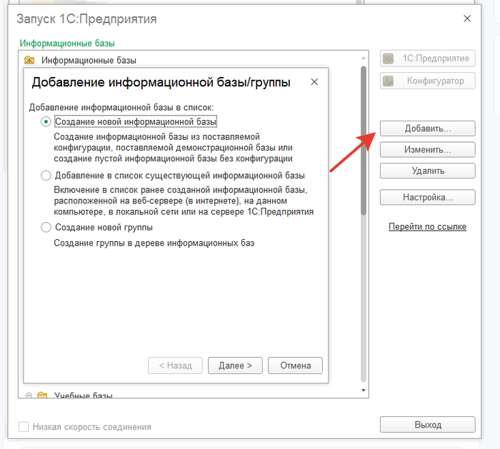Click the vertical scrollbar thumb of bases list
500x449 pixels.
[363, 141]
